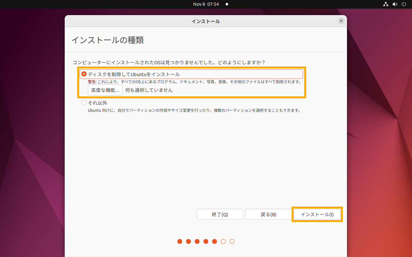Click the warning text starting with '警告:'
The width and height of the screenshot is (412, 257).
[194, 82]
